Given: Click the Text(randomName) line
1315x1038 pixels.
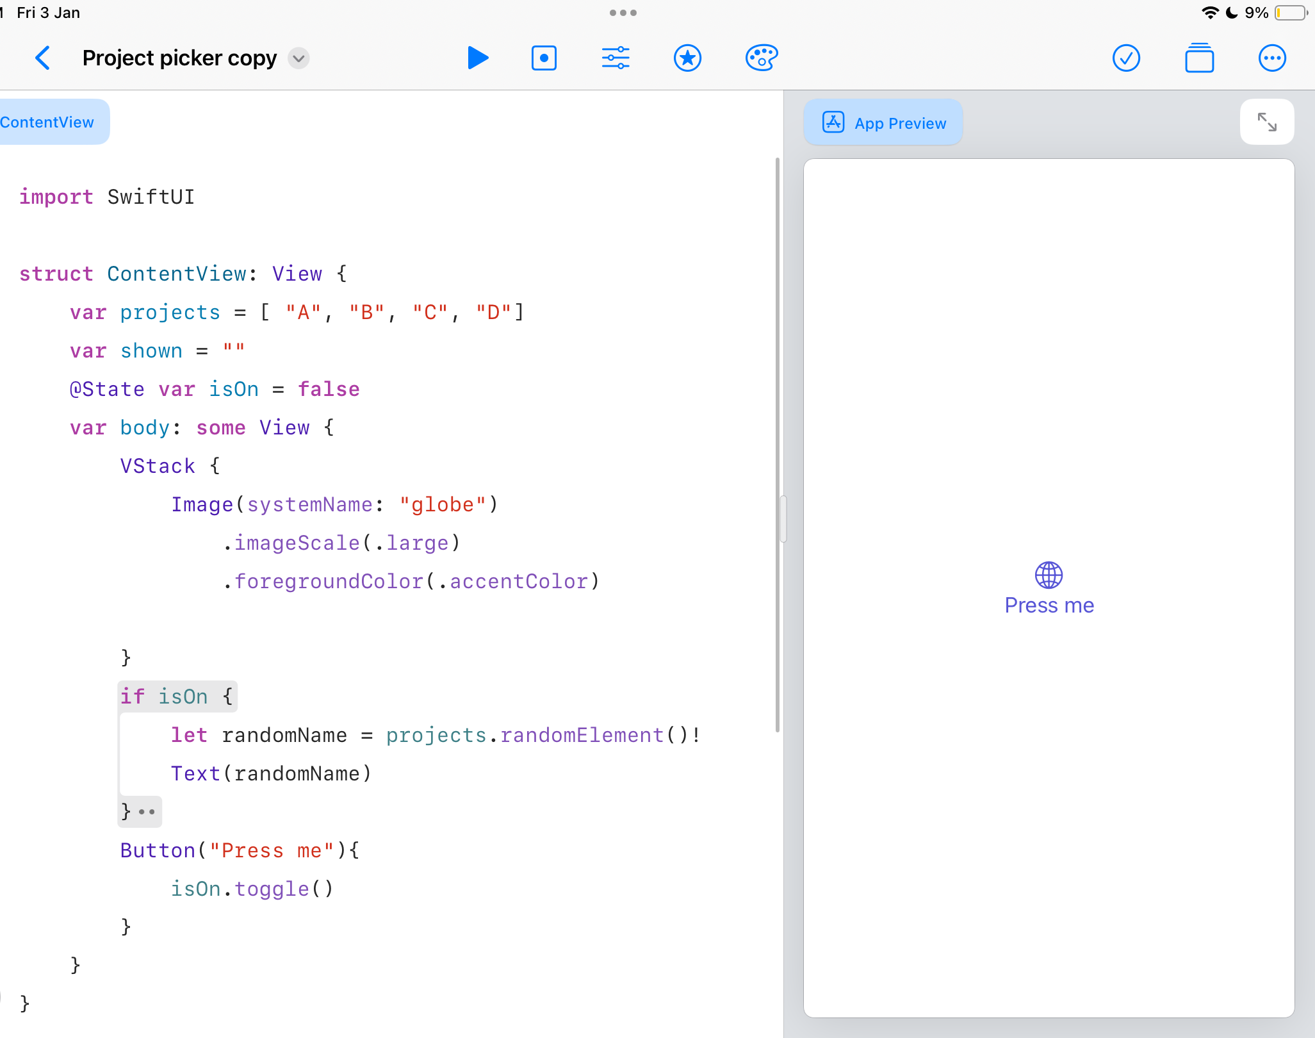Looking at the screenshot, I should click(x=272, y=773).
